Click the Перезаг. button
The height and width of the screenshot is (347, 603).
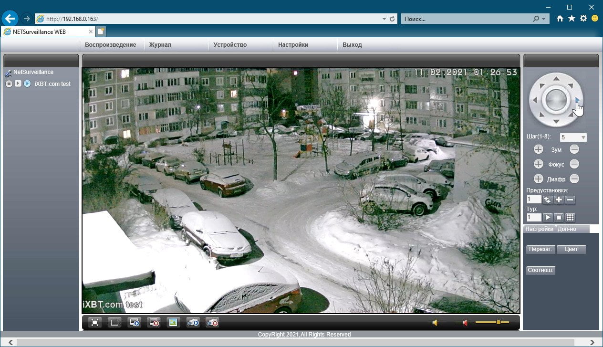541,249
